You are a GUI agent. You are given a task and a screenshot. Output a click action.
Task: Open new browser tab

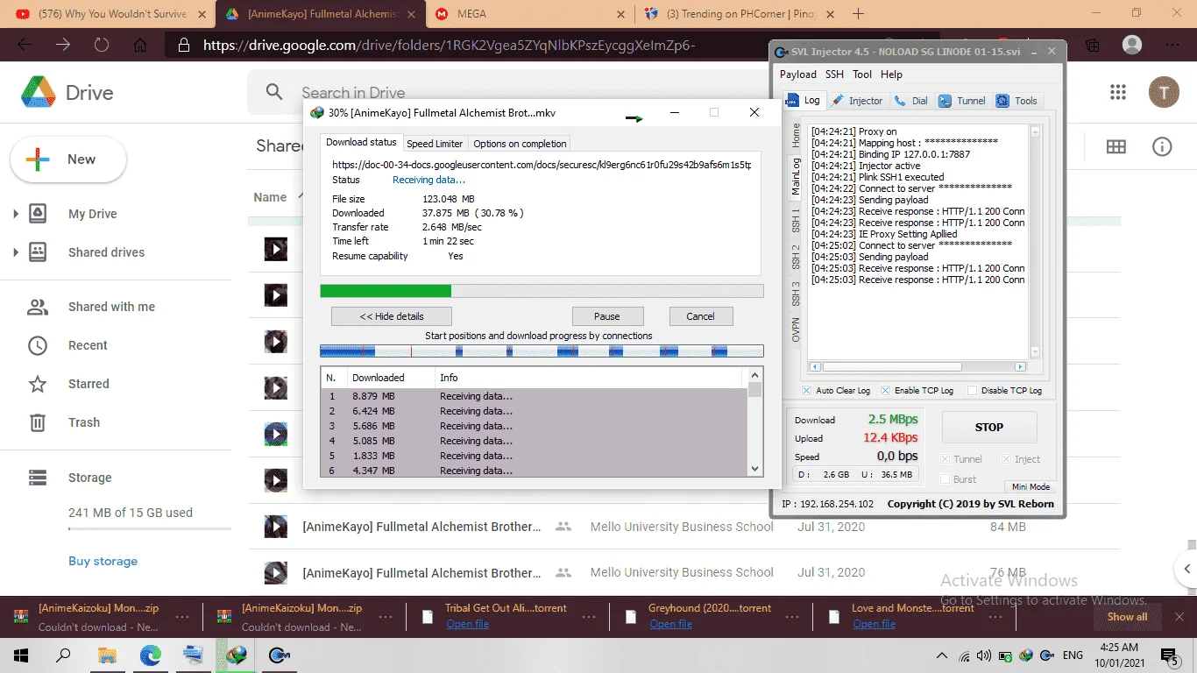[x=858, y=14]
